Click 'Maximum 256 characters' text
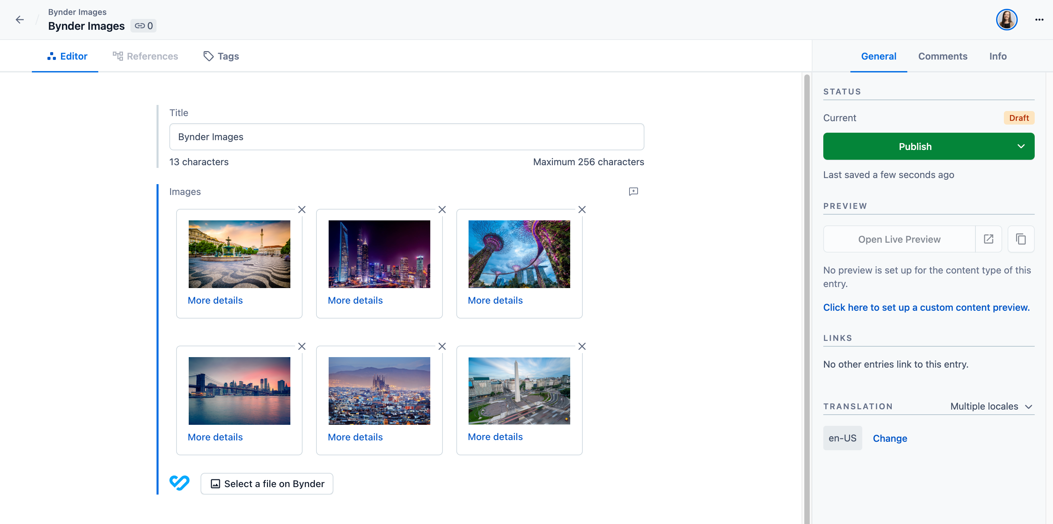 tap(588, 162)
